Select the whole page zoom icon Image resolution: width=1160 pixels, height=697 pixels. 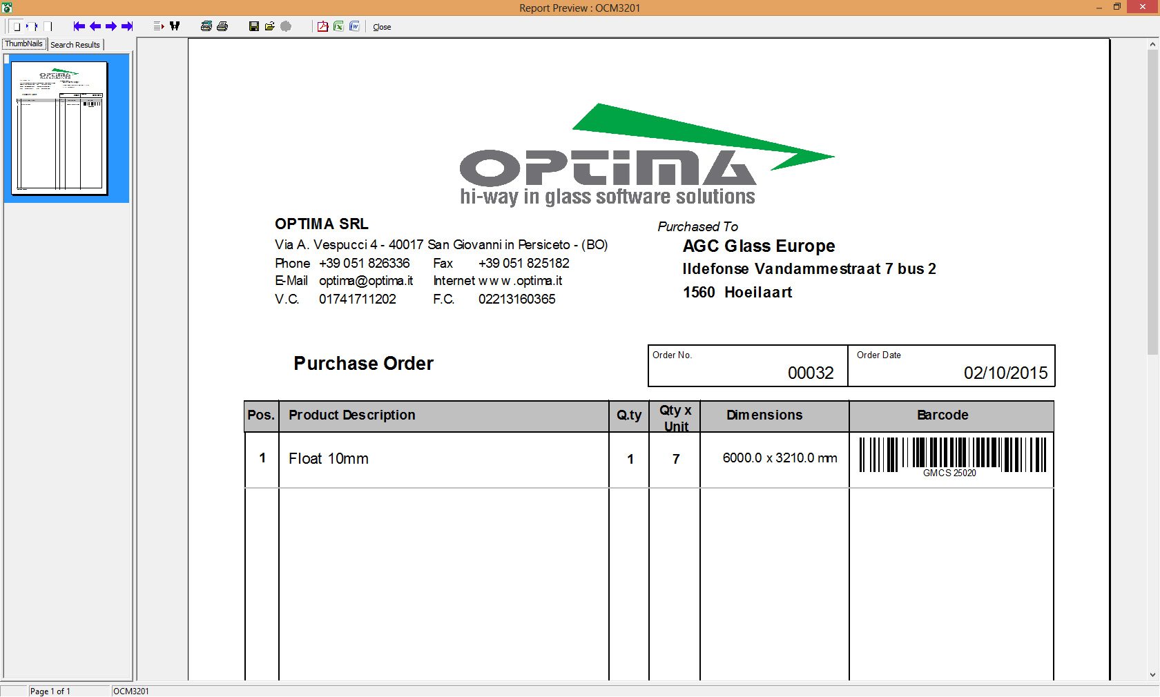point(17,27)
